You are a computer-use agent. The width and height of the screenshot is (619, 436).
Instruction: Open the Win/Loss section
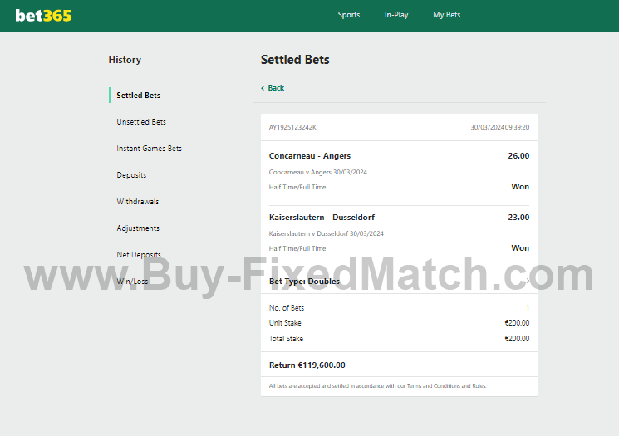132,282
